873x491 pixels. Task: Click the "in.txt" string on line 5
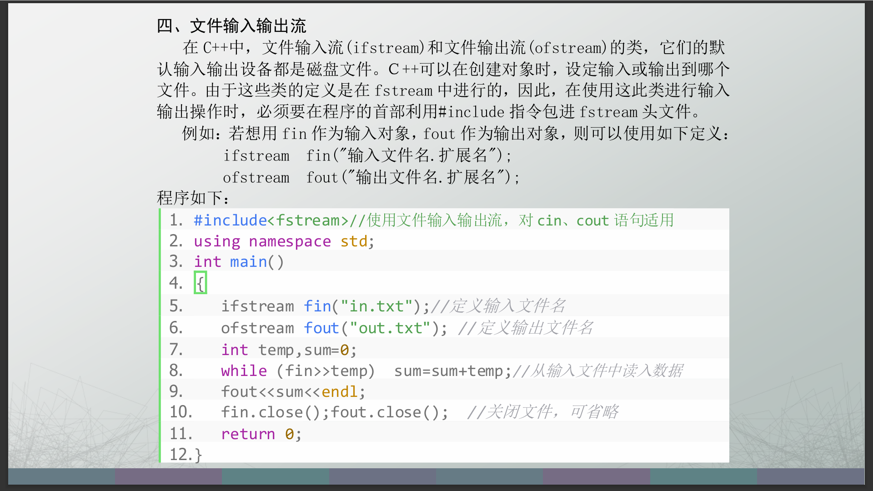[x=376, y=306]
